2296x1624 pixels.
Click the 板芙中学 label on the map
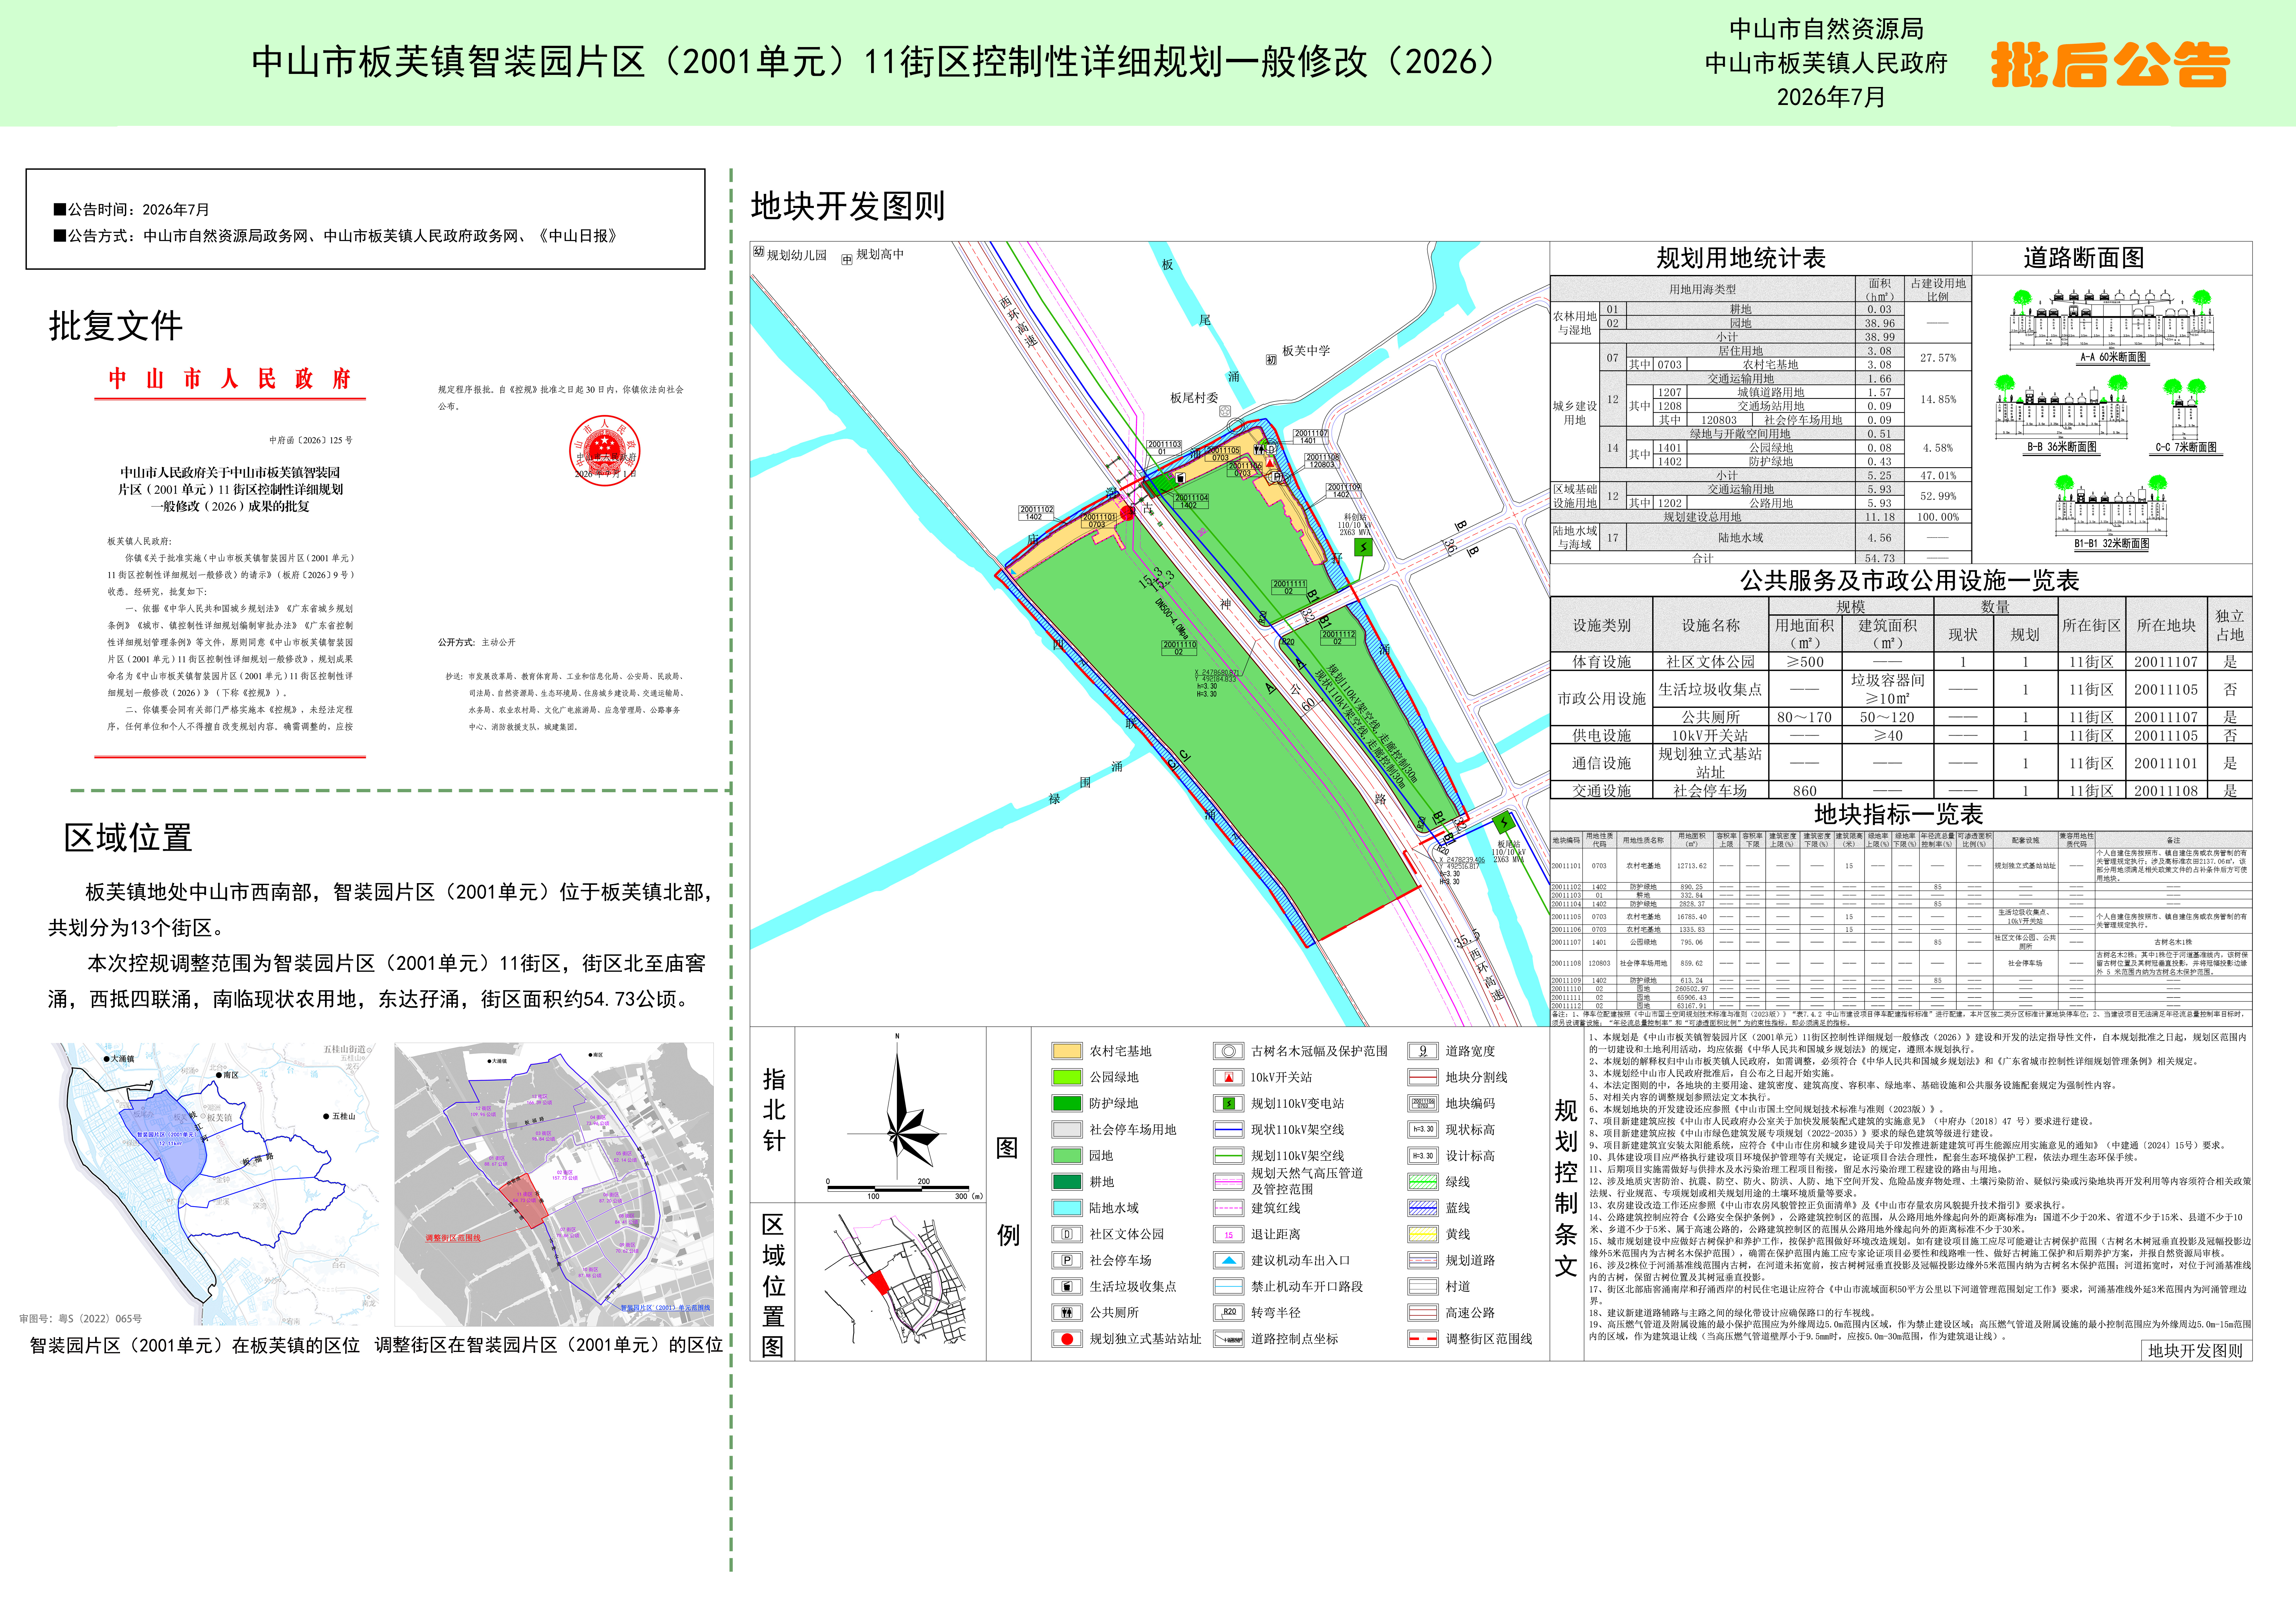[1306, 351]
